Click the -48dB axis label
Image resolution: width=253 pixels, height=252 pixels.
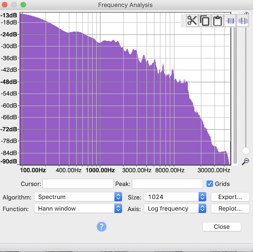point(9,82)
